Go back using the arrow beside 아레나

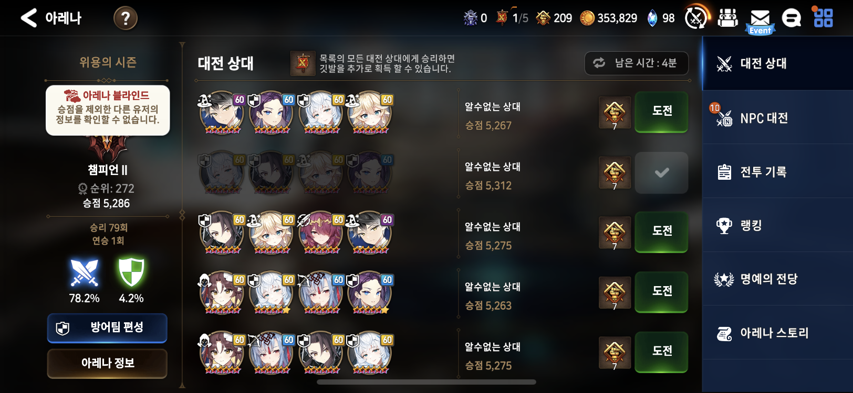(x=29, y=18)
